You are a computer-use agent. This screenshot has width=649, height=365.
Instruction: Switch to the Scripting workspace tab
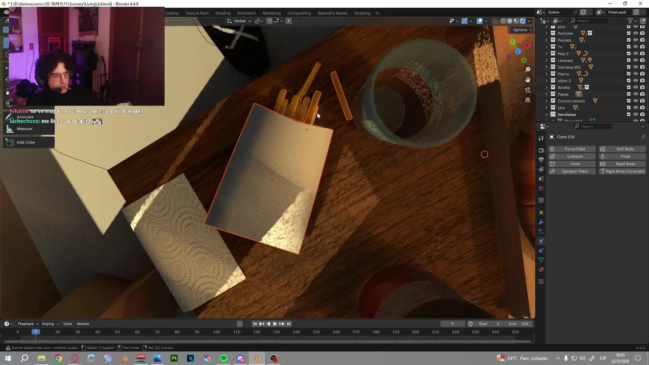coord(362,13)
